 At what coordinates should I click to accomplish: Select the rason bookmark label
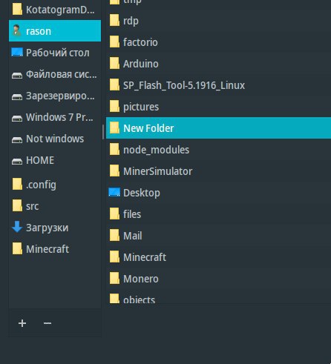tap(39, 31)
